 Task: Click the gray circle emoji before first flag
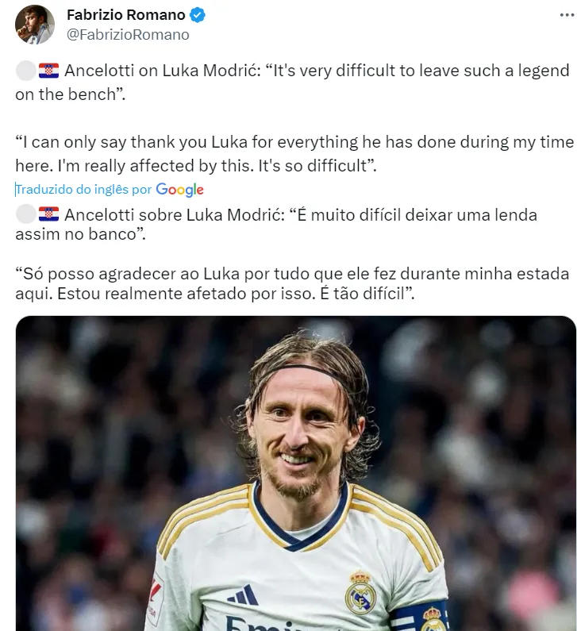[26, 71]
